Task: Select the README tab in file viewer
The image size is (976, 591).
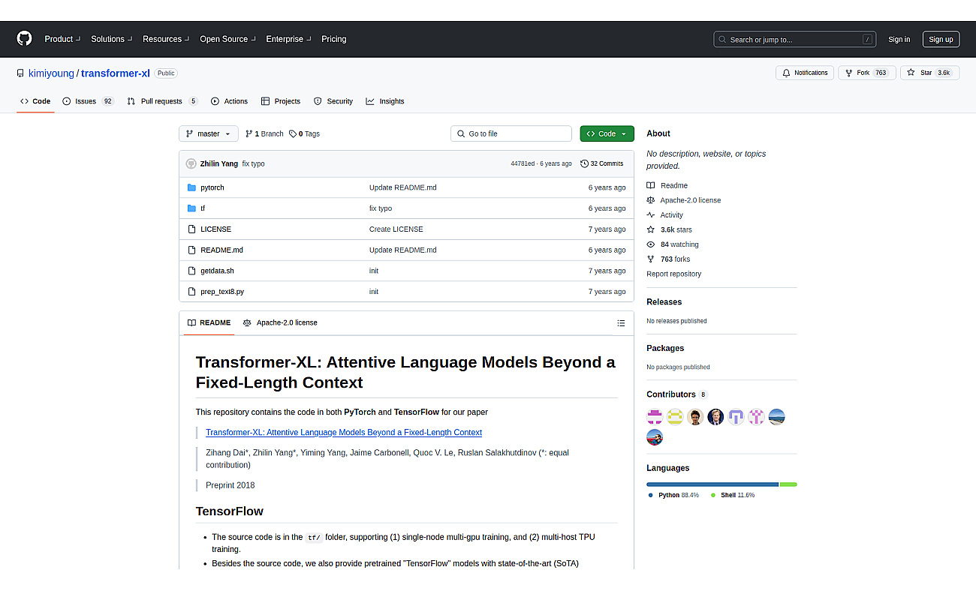Action: 209,322
